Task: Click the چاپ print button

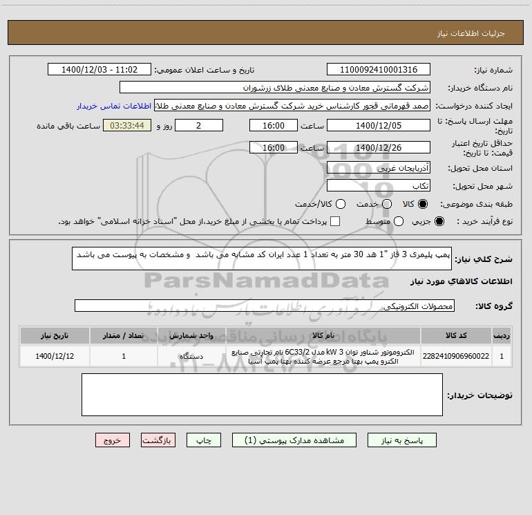Action: [204, 440]
